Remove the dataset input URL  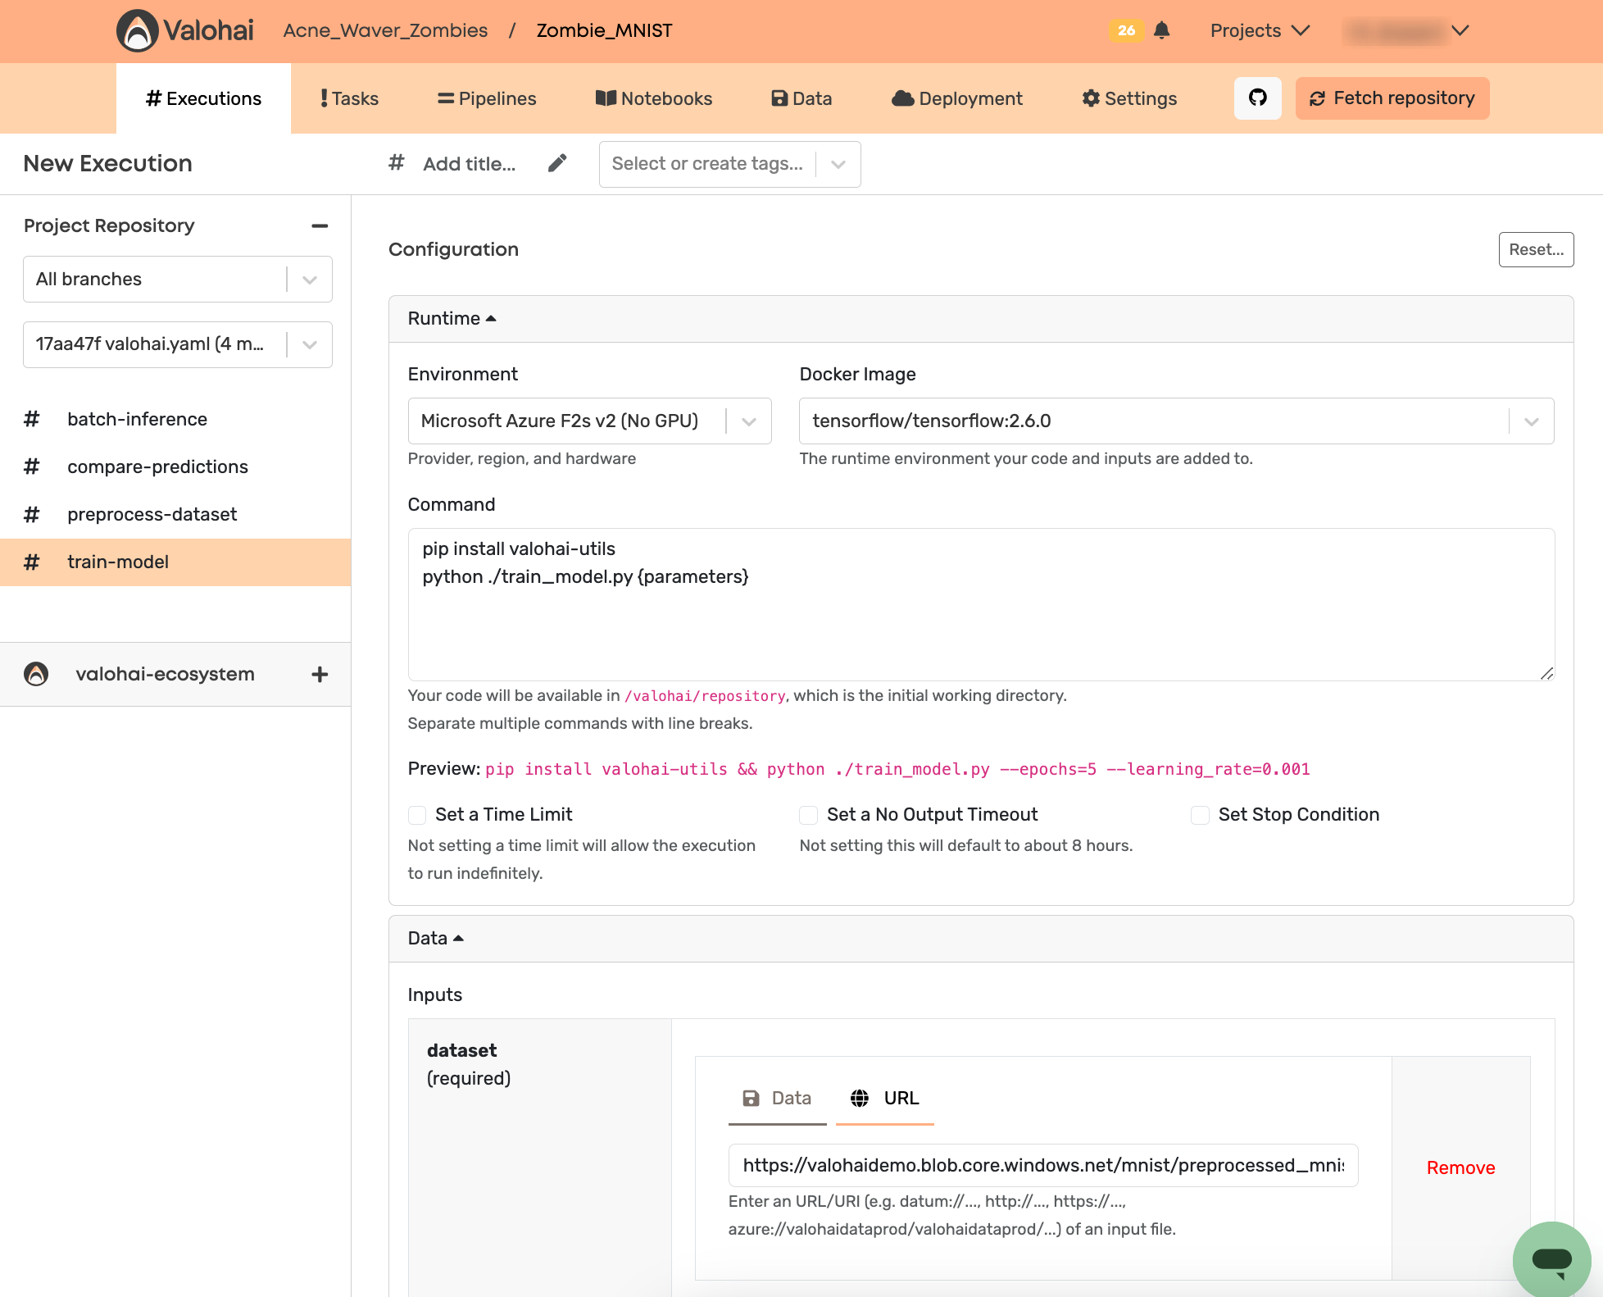coord(1460,1167)
